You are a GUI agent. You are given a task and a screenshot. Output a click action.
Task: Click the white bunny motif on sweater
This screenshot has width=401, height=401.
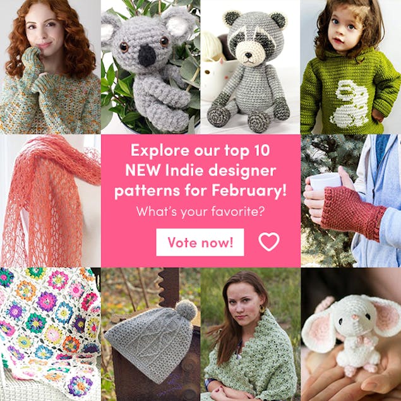pyautogui.click(x=349, y=104)
